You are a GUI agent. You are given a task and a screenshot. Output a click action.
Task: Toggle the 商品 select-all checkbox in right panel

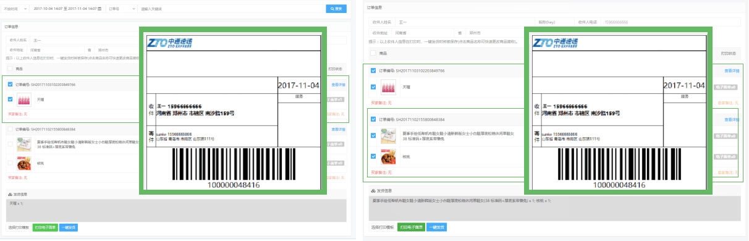(x=373, y=54)
